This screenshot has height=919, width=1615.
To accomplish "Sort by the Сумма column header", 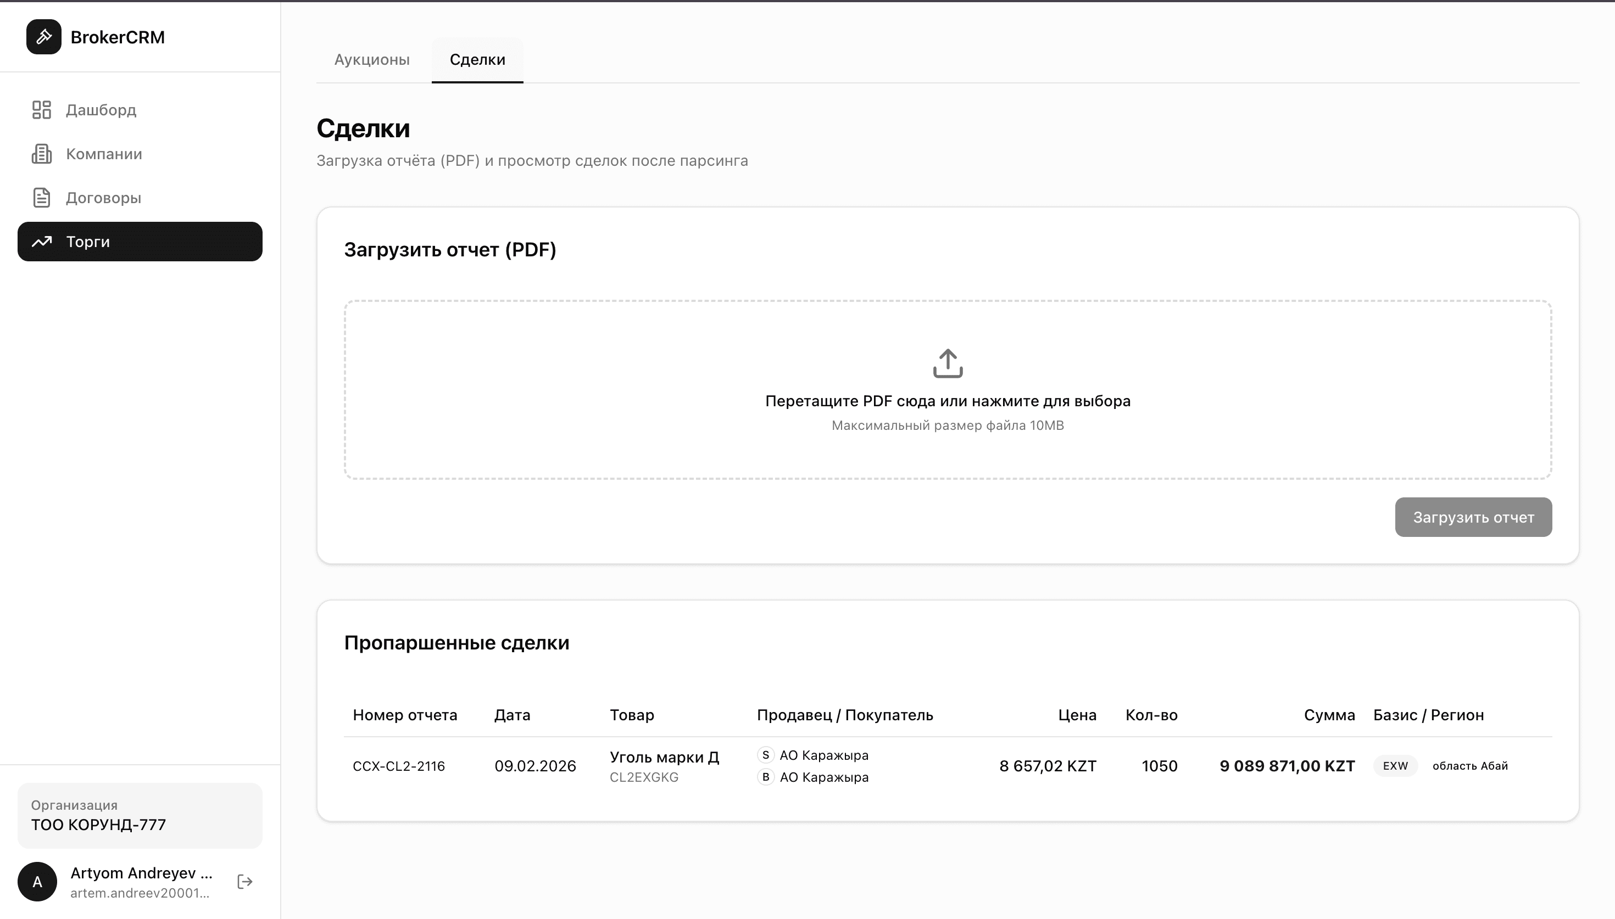I will 1329,714.
